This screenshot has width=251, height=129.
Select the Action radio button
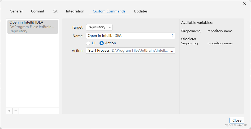102,43
